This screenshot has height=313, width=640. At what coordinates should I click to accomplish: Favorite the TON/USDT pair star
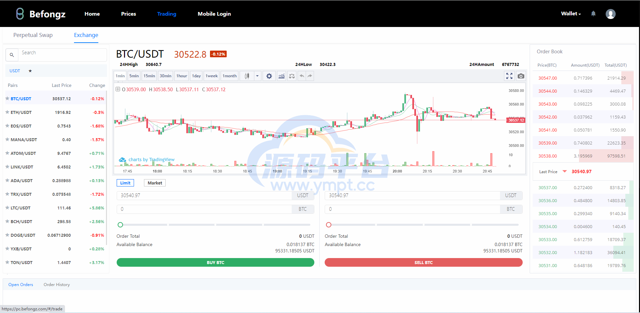(x=7, y=262)
